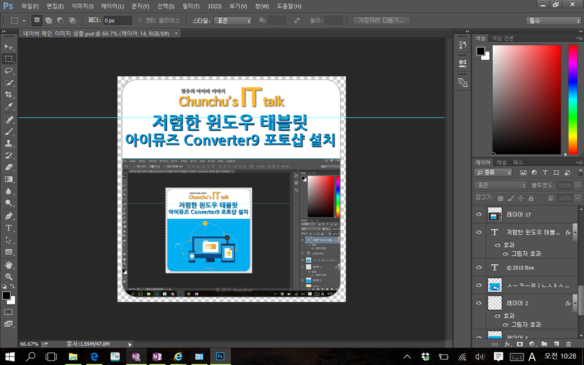Hide the 저렴한 윈도우 태블 text layer

tap(479, 232)
